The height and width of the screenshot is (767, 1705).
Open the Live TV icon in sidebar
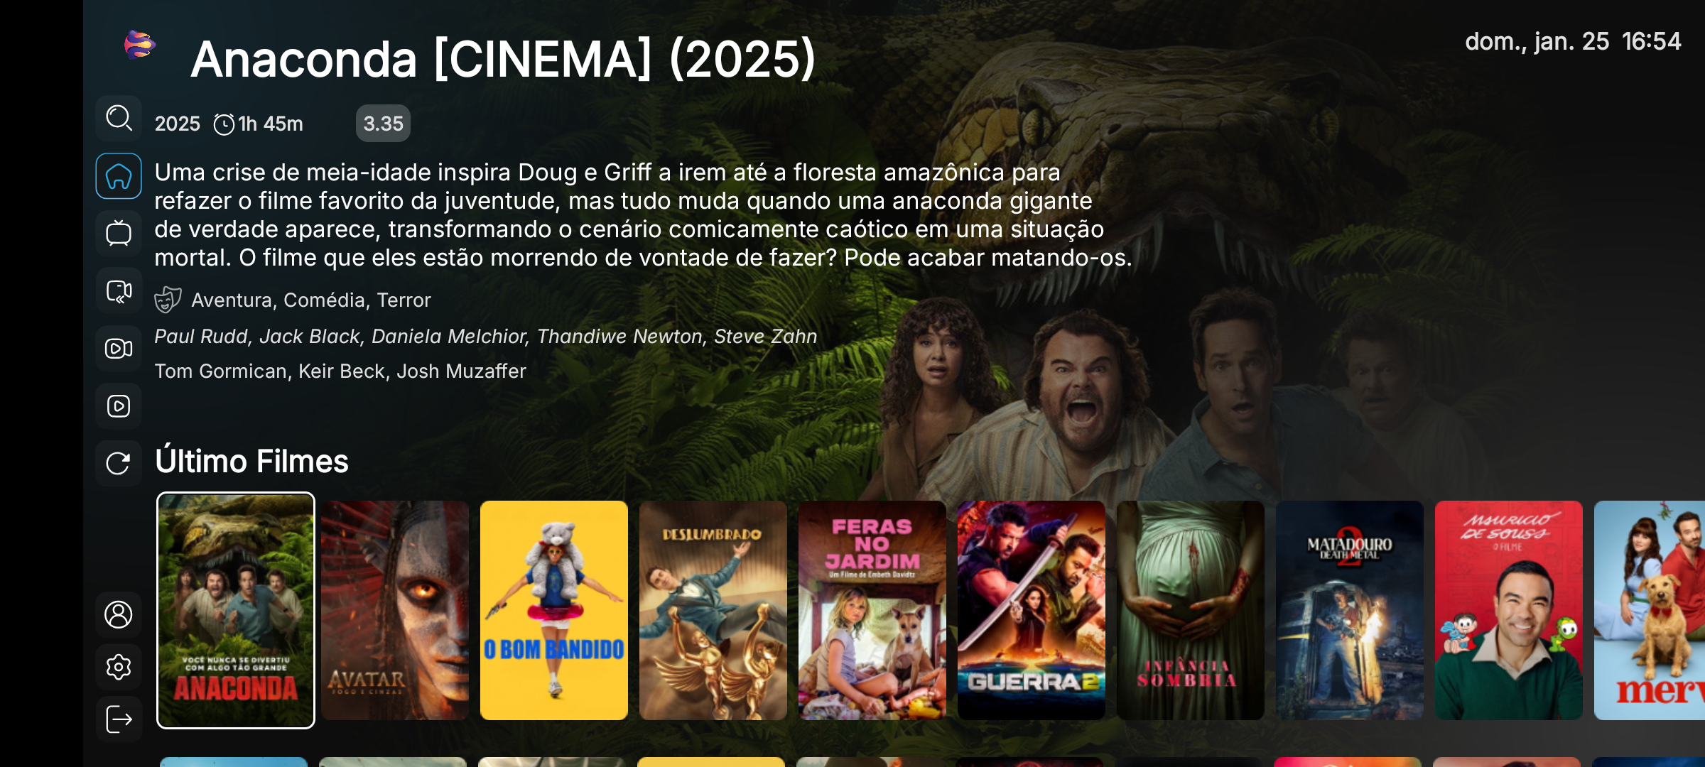[119, 234]
